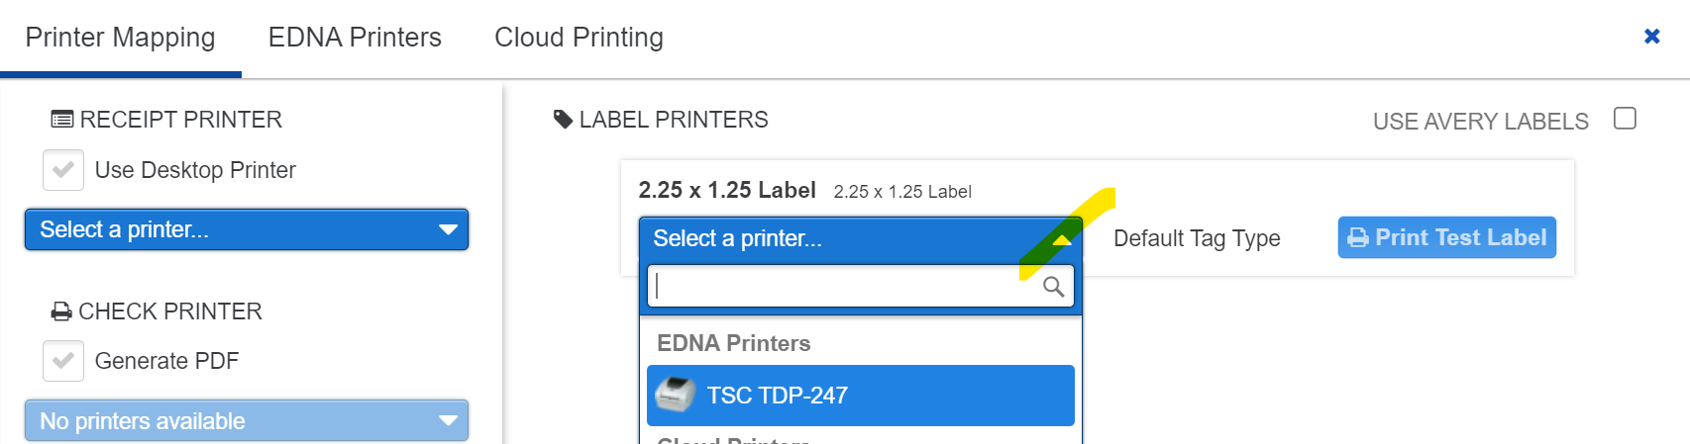Close the printer settings dialog
The width and height of the screenshot is (1690, 444).
[1651, 37]
